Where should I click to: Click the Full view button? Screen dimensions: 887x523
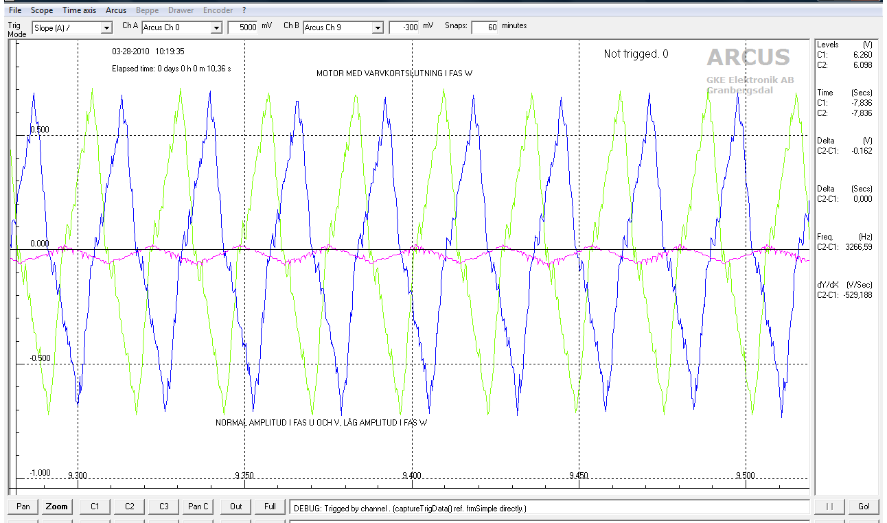tap(270, 507)
